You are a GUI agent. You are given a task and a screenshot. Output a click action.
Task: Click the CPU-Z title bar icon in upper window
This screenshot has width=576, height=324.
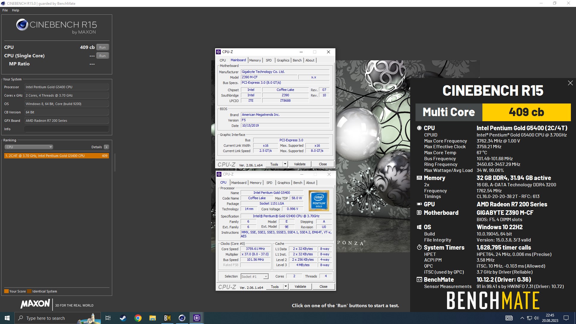(x=219, y=52)
